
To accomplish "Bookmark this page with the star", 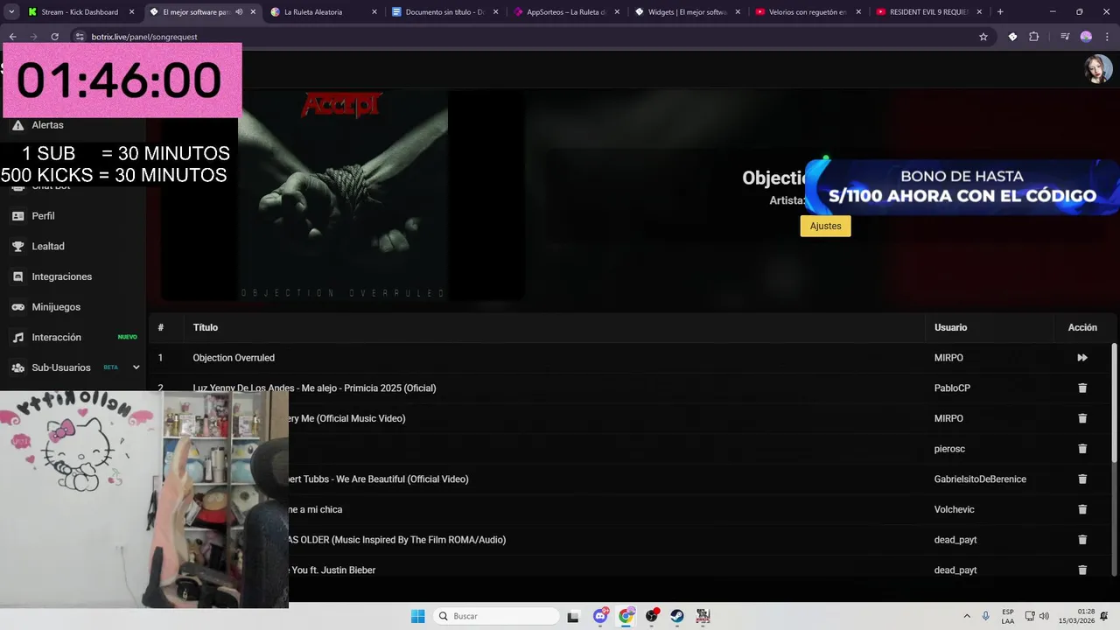I will [x=983, y=37].
